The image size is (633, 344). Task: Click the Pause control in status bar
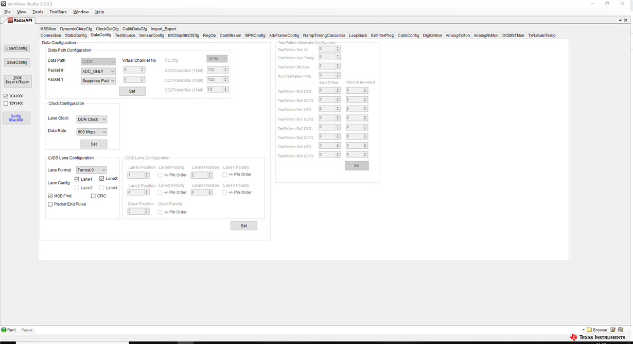coord(27,330)
